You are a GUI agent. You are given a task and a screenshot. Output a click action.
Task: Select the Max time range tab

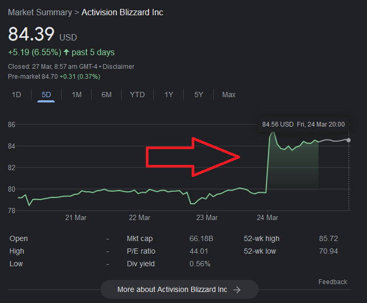pyautogui.click(x=229, y=95)
